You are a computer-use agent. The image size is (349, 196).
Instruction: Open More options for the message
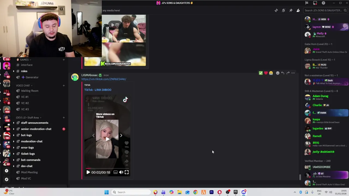coord(293,73)
